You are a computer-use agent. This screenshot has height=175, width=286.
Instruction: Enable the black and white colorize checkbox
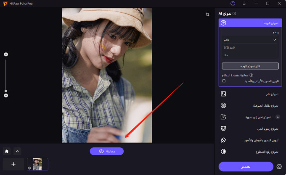[224, 81]
